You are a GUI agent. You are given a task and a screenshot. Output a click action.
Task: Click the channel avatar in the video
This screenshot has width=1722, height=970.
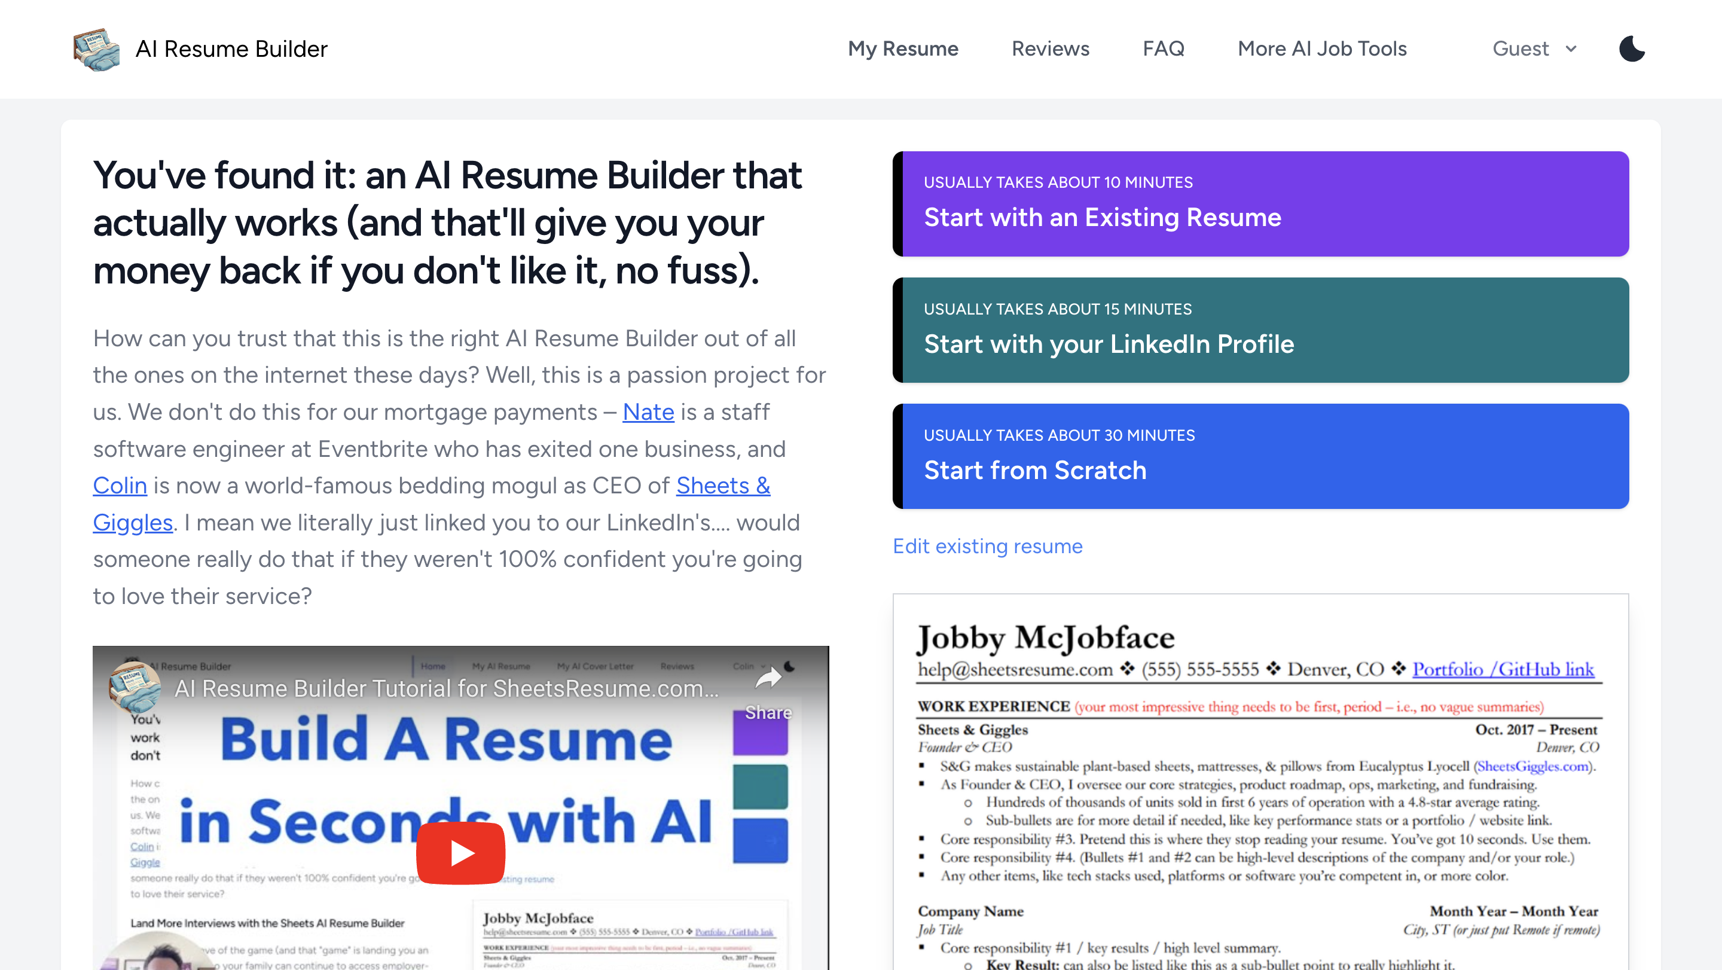(x=135, y=687)
